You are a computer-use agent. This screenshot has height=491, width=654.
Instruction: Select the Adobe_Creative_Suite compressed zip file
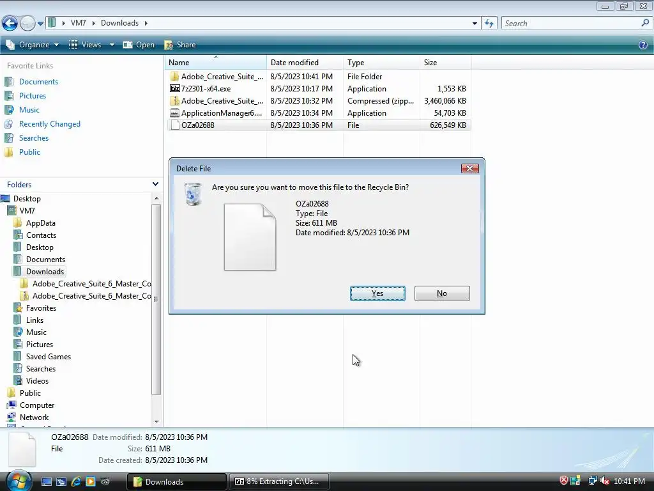(319, 100)
